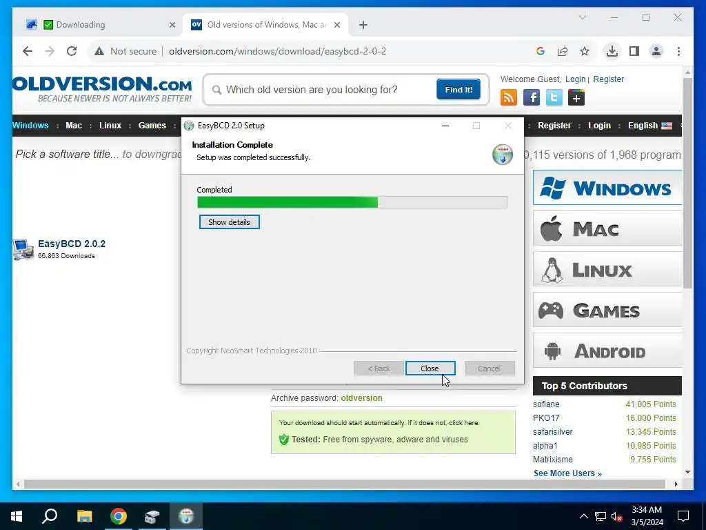Open the Windows category banner
The height and width of the screenshot is (530, 706).
(607, 188)
